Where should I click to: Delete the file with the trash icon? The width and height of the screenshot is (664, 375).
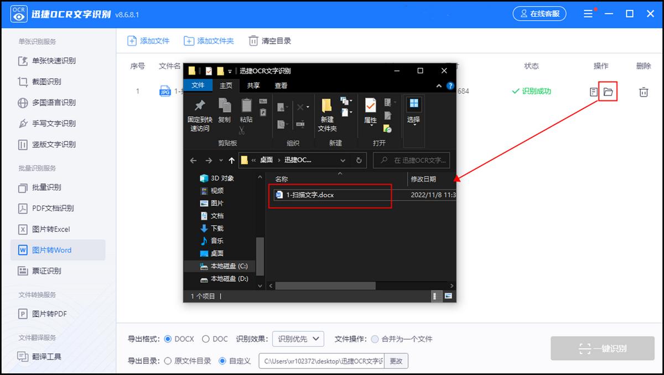tap(643, 92)
